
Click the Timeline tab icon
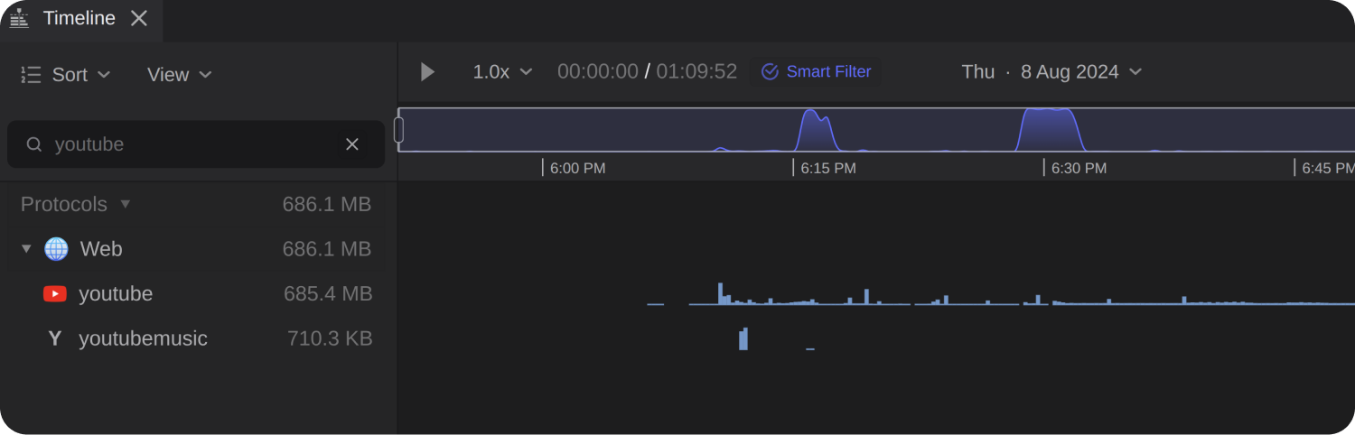pyautogui.click(x=19, y=18)
